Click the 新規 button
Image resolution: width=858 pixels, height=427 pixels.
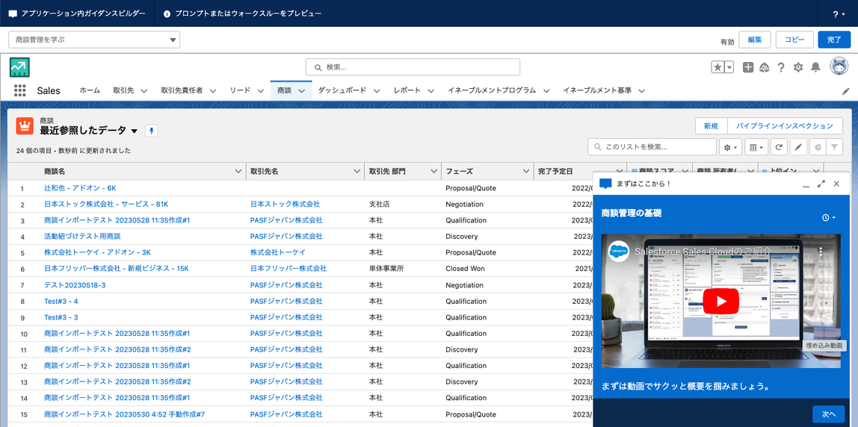point(712,126)
